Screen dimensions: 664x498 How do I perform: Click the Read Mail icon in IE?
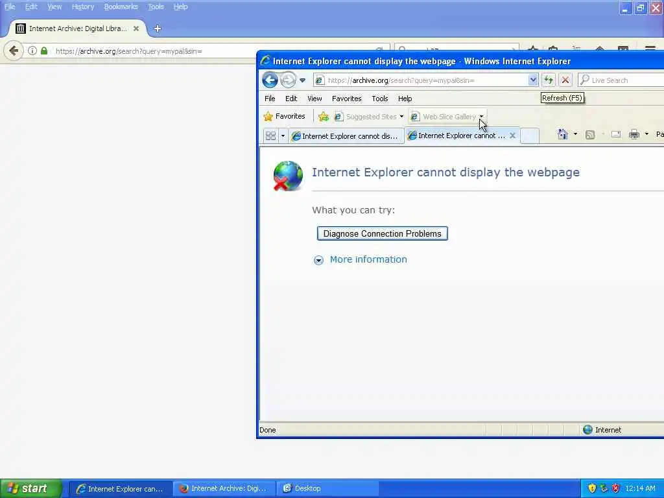pos(616,135)
